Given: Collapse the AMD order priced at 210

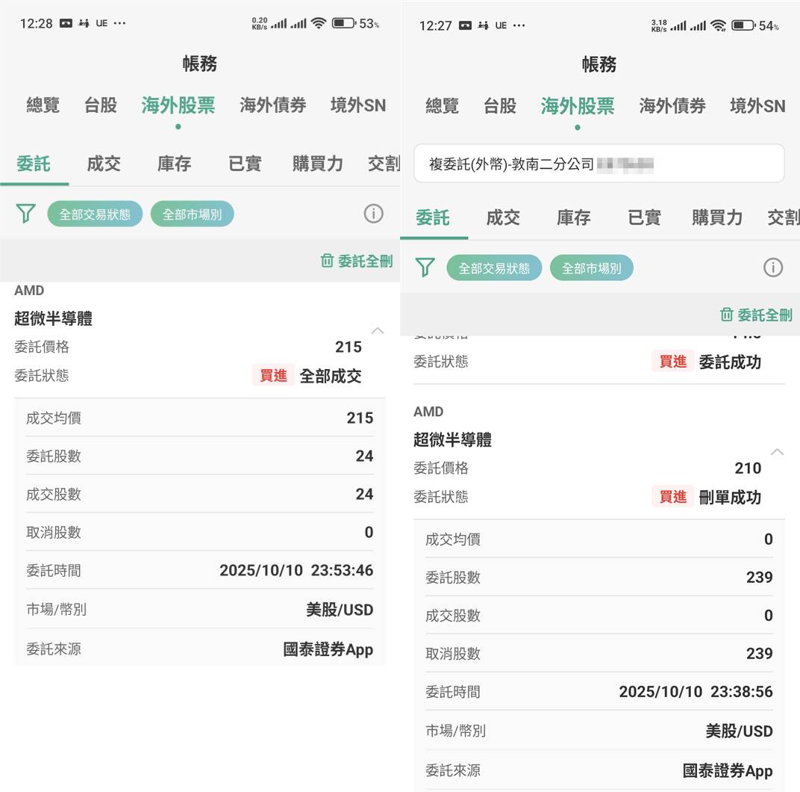Looking at the screenshot, I should pyautogui.click(x=777, y=451).
